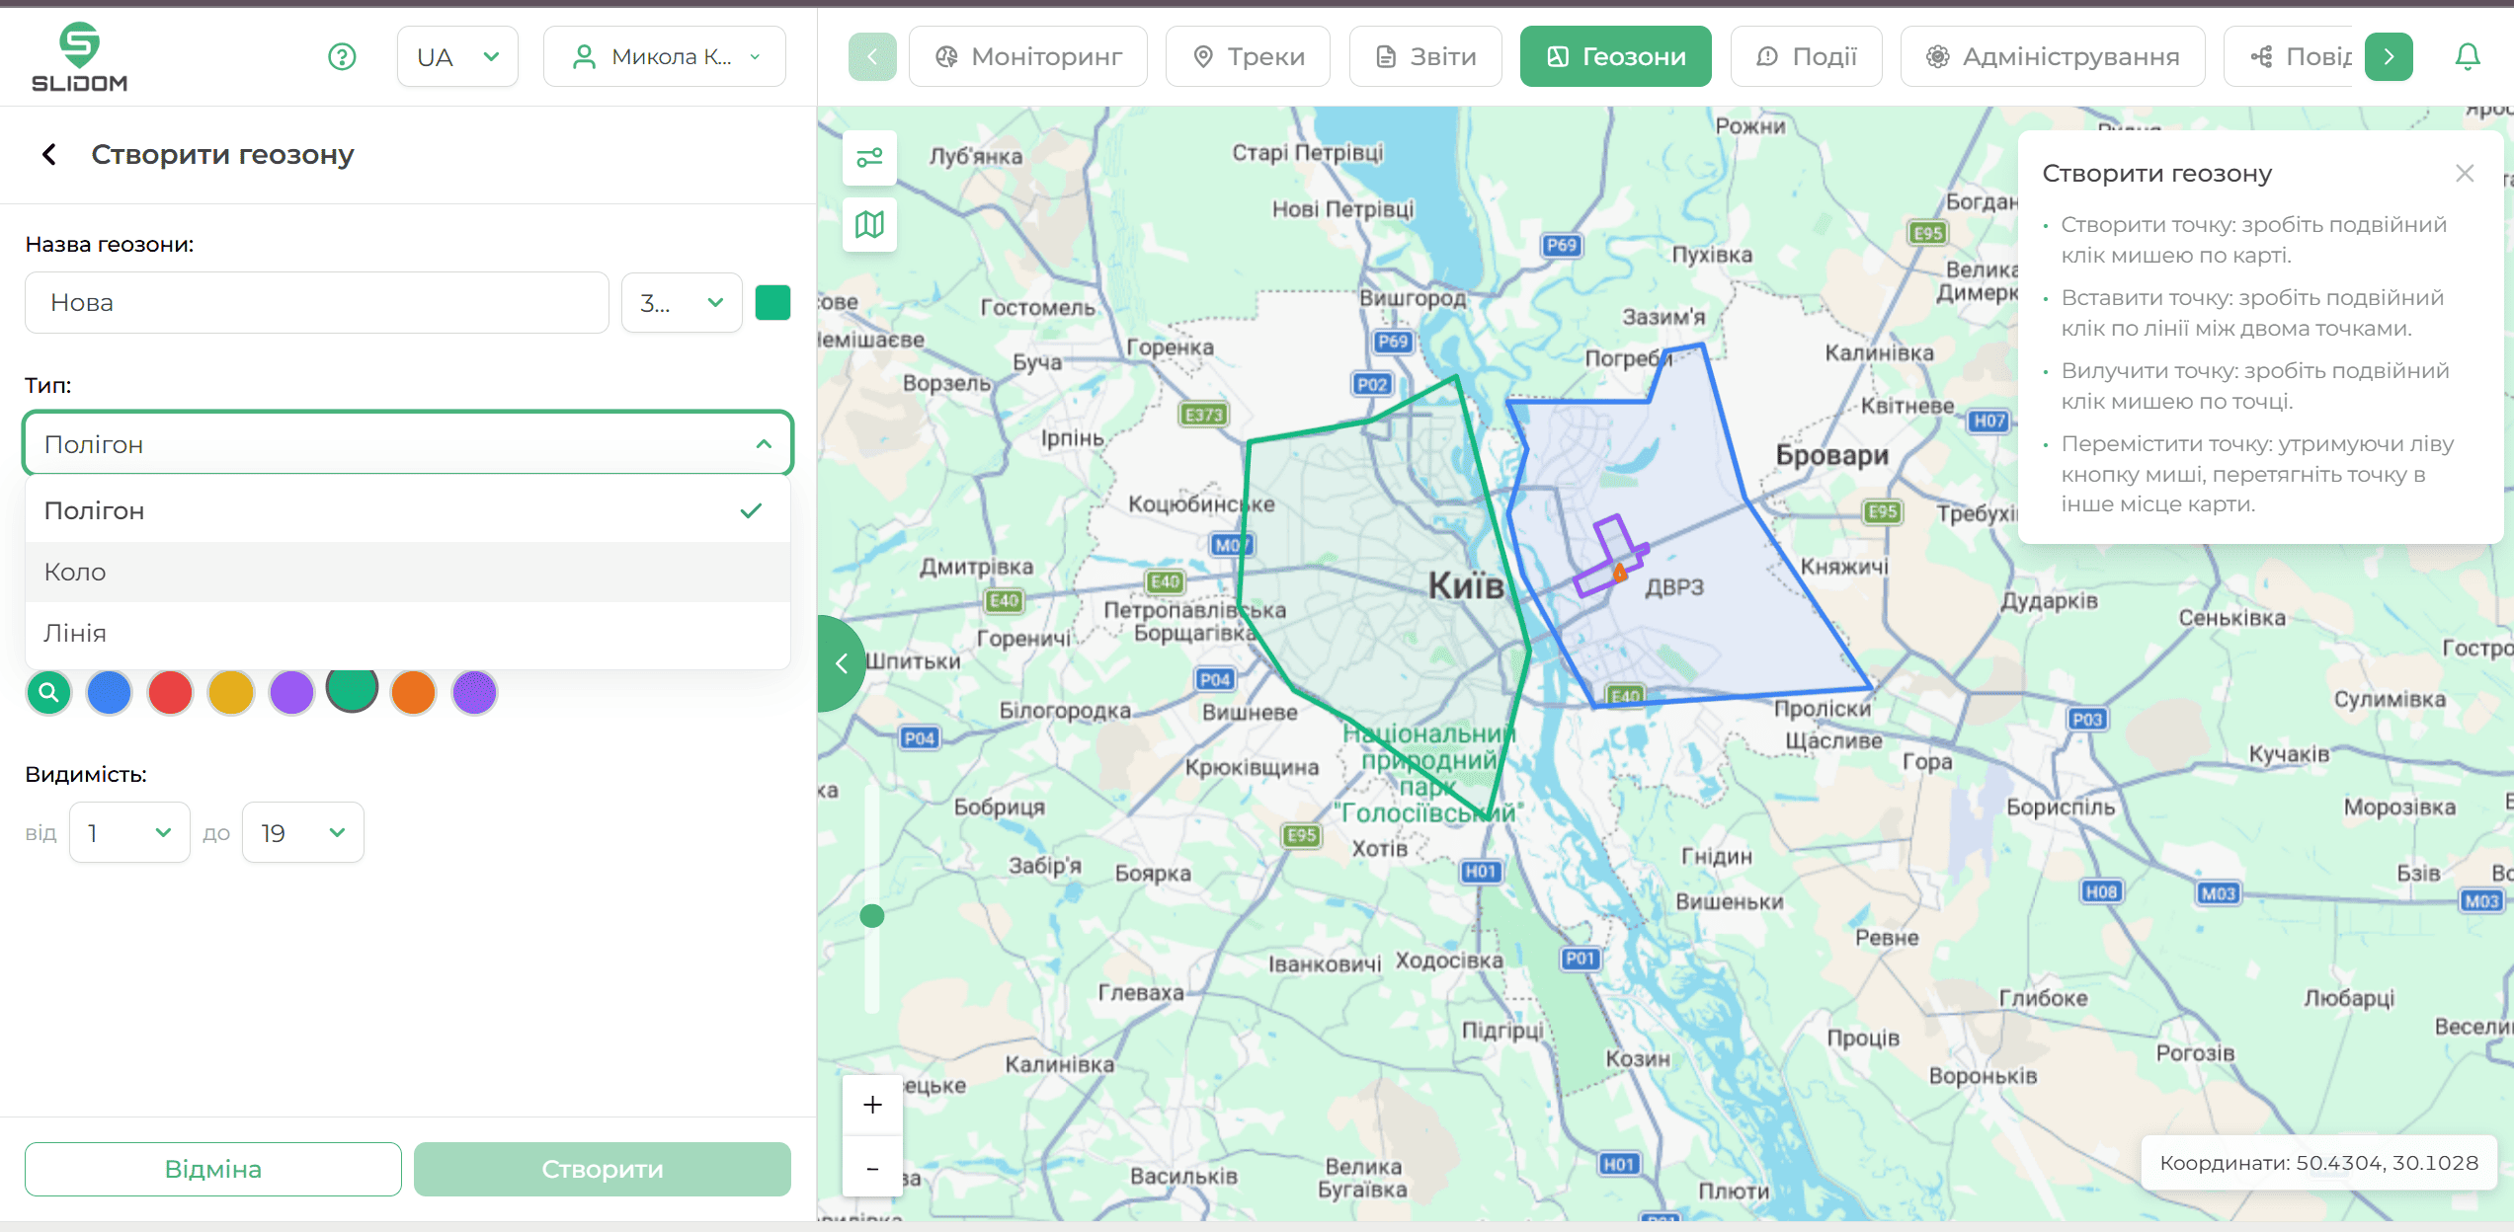Collapse the side panel with green arrow
The height and width of the screenshot is (1232, 2514).
coord(841,663)
